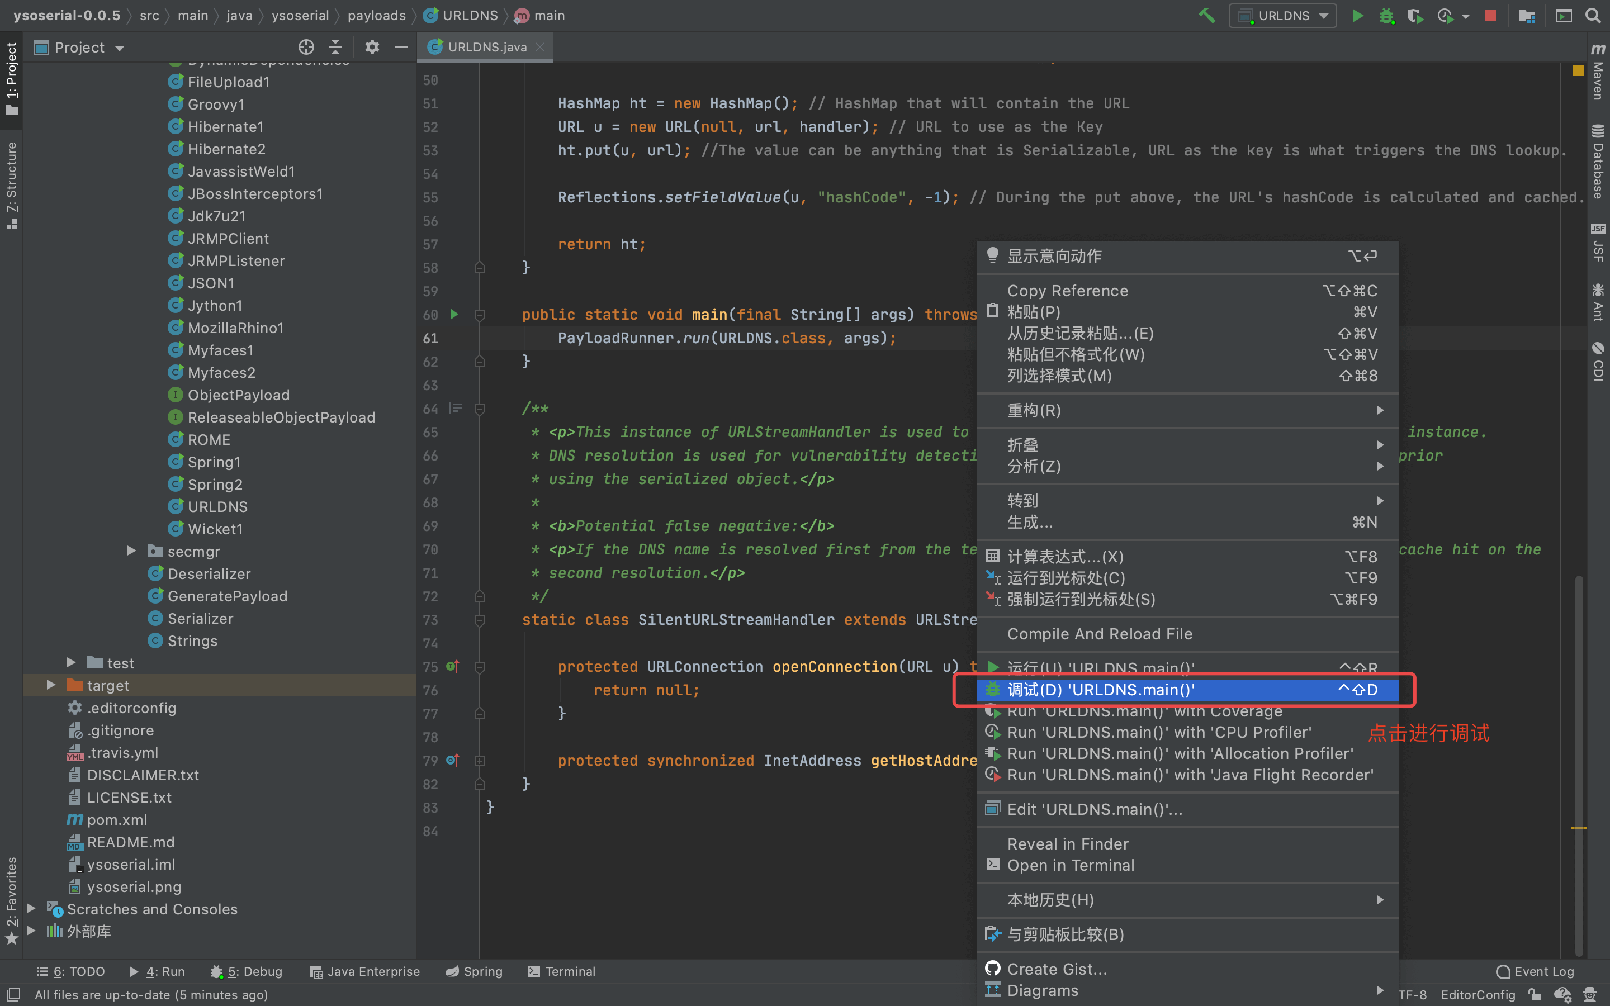Viewport: 1610px width, 1006px height.
Task: Click the Debug bug icon in toolbar
Action: tap(1386, 15)
